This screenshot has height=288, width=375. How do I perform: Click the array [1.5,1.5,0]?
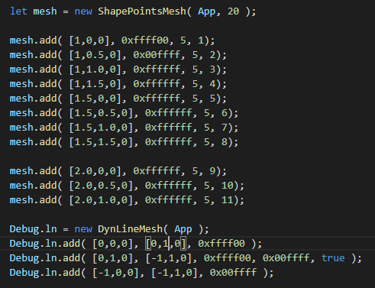pyautogui.click(x=101, y=142)
